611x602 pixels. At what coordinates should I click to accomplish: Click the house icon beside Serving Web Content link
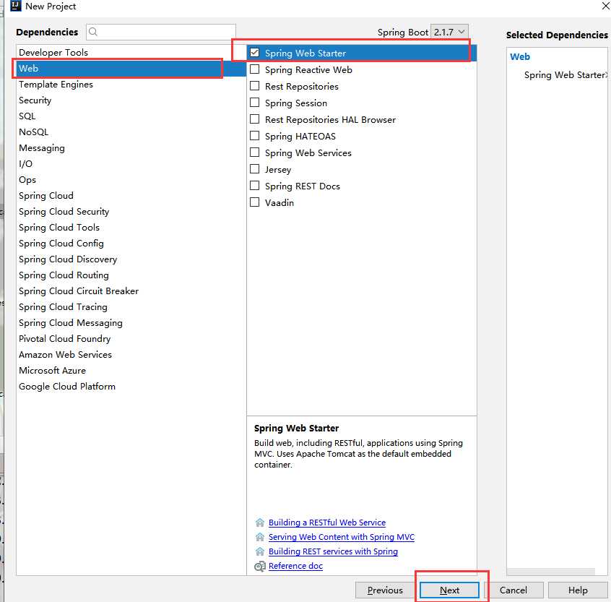coord(259,537)
